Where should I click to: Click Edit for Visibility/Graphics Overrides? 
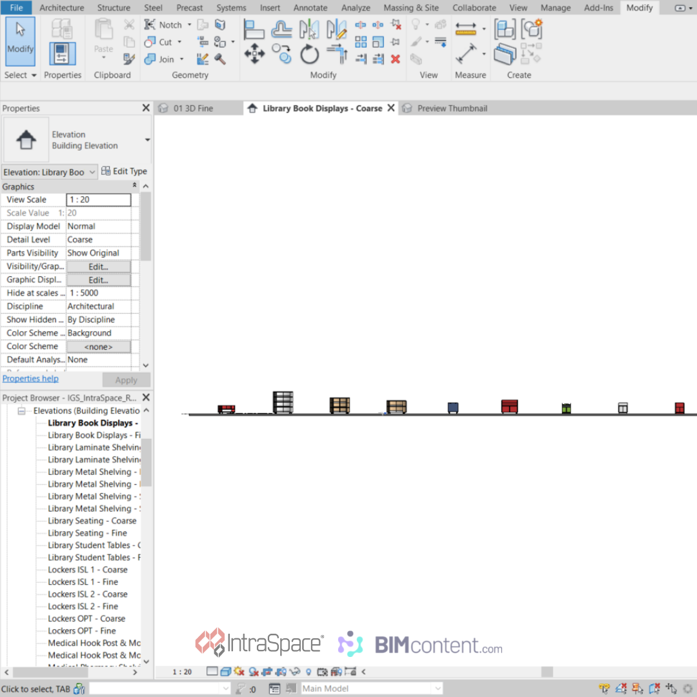pos(99,267)
